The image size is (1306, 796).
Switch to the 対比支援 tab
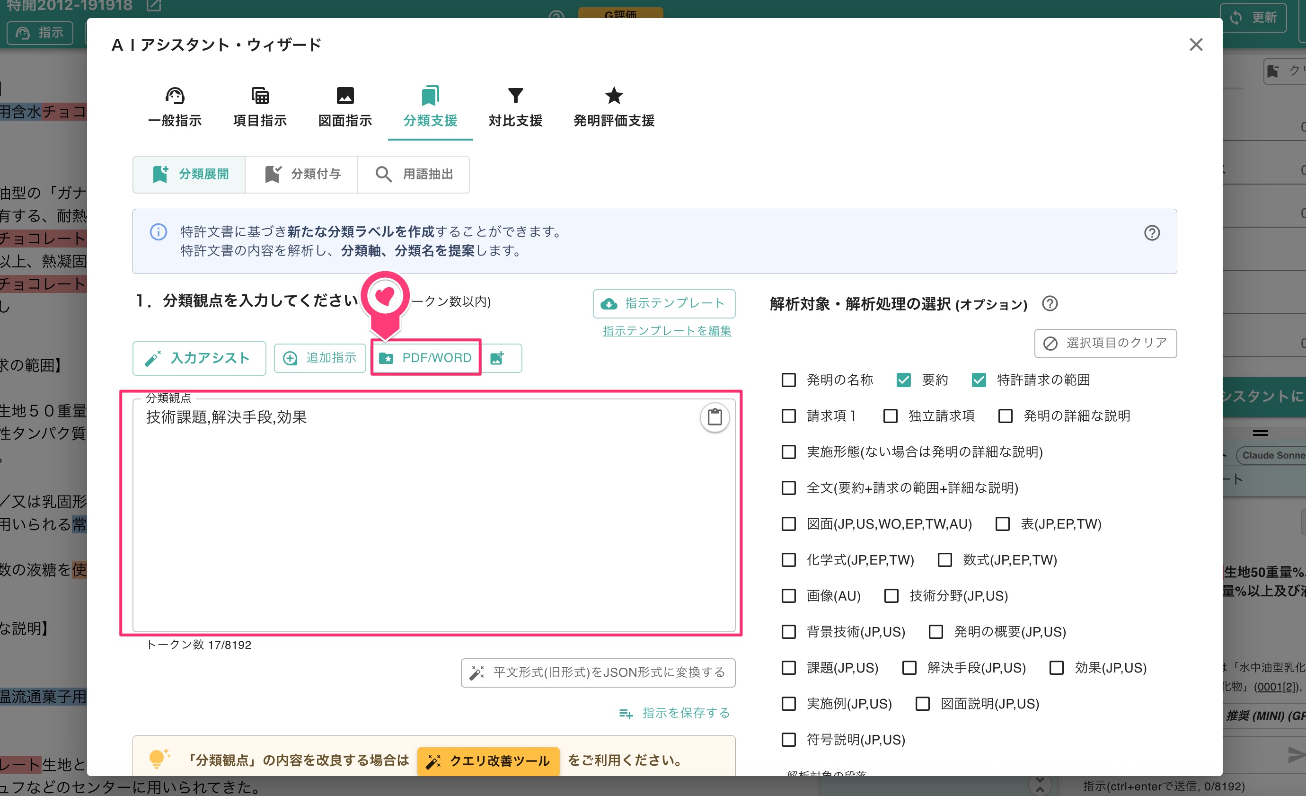[x=515, y=108]
